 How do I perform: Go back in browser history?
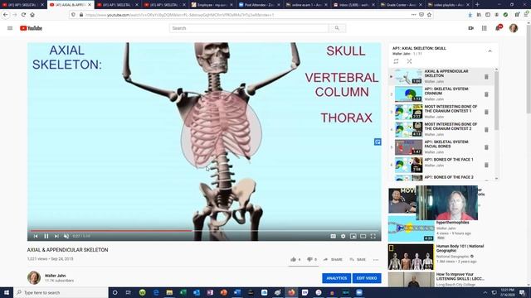(6, 15)
